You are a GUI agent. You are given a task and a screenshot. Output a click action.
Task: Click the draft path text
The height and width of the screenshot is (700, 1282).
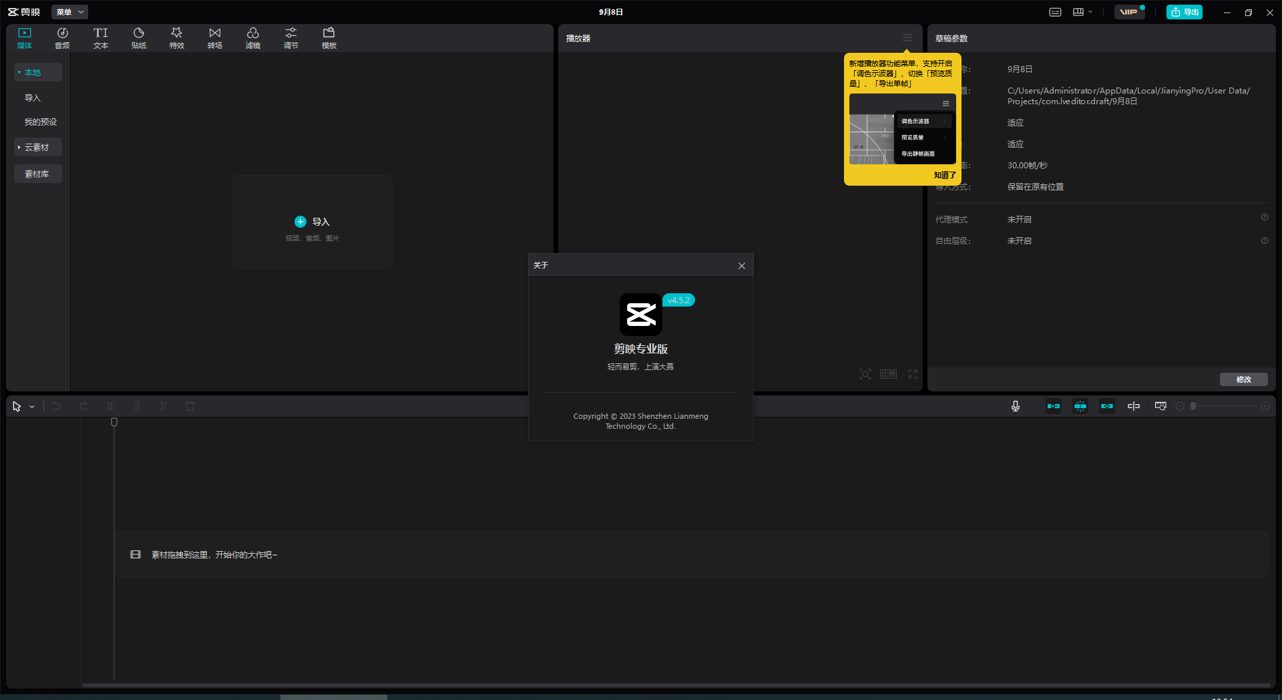[x=1128, y=96]
